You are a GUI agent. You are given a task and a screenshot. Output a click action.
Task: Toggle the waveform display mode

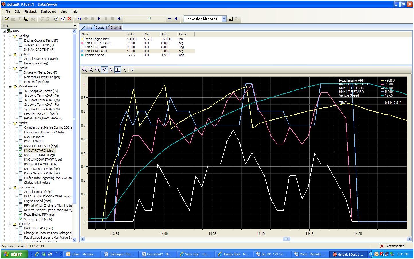pyautogui.click(x=104, y=70)
